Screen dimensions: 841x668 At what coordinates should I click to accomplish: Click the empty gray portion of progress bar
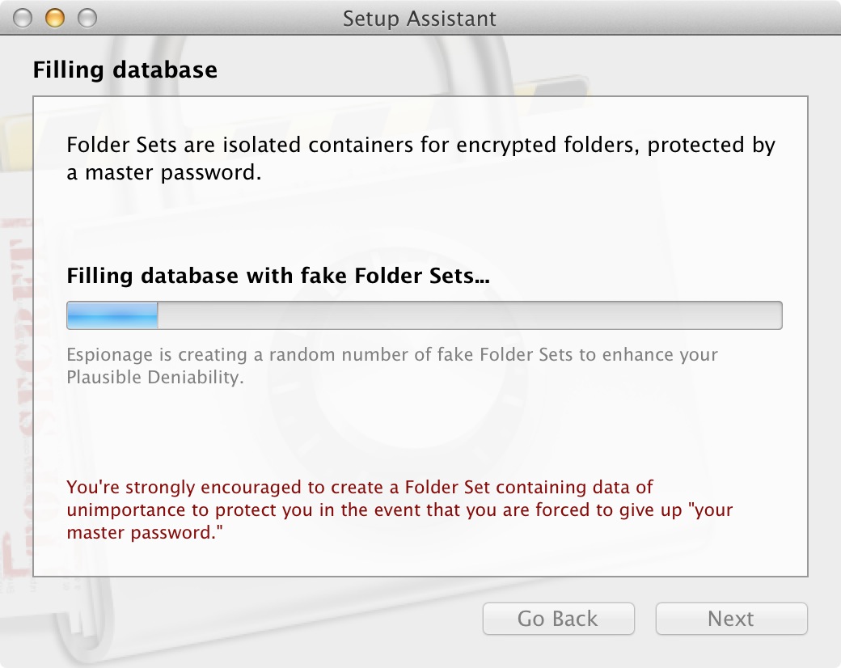tap(470, 315)
